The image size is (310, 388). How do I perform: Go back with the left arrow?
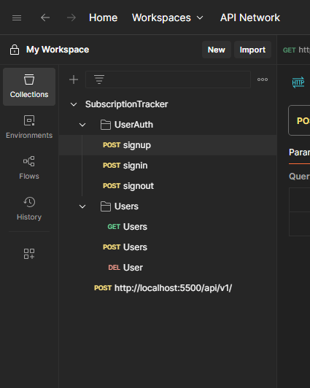(45, 18)
